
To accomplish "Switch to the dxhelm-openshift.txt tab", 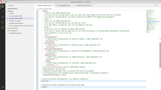I will pyautogui.click(x=84, y=5).
